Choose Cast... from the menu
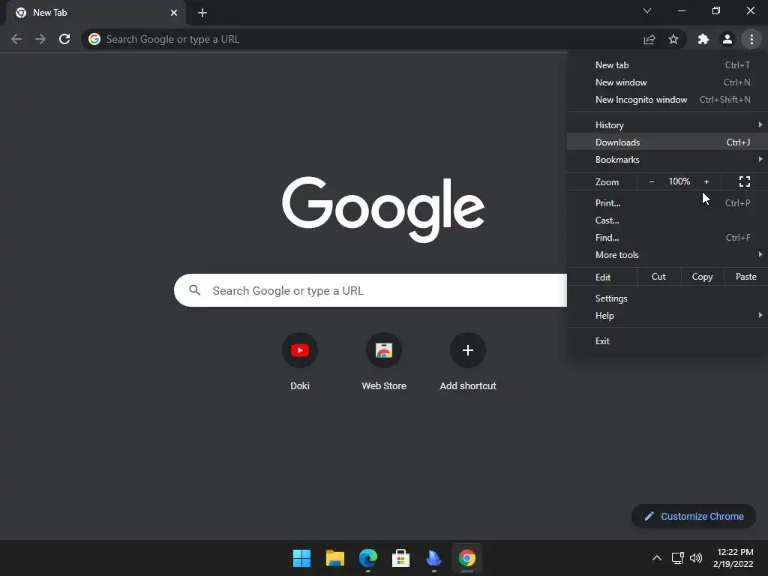The height and width of the screenshot is (576, 768). coord(667,220)
